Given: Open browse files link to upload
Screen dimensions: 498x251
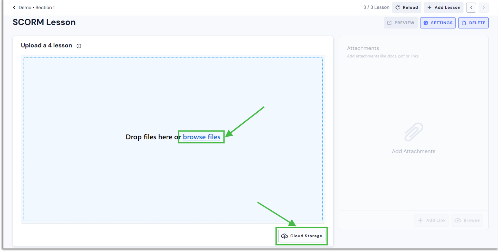Looking at the screenshot, I should pyautogui.click(x=201, y=137).
